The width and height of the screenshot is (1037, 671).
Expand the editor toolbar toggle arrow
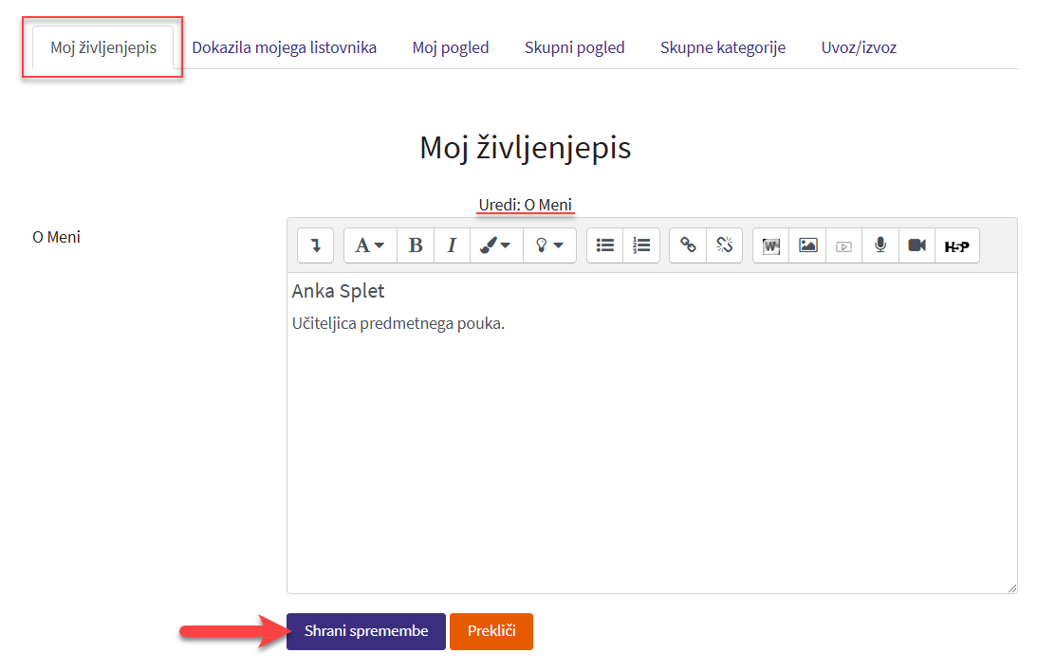[315, 245]
